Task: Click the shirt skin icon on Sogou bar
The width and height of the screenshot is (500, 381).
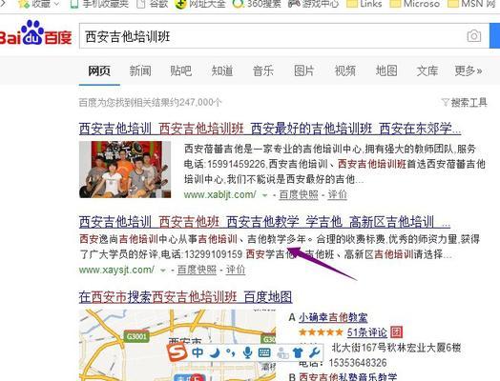Action: tap(298, 352)
